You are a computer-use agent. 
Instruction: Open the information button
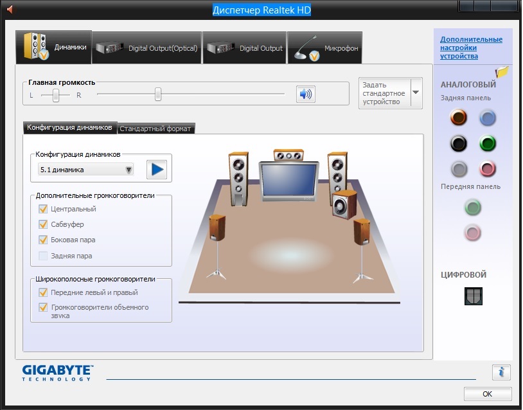(501, 371)
